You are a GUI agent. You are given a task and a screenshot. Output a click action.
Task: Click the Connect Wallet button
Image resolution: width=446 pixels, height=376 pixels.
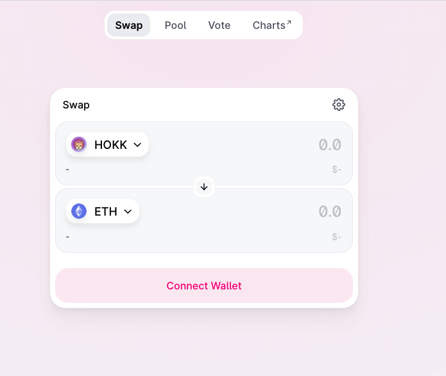tap(204, 286)
